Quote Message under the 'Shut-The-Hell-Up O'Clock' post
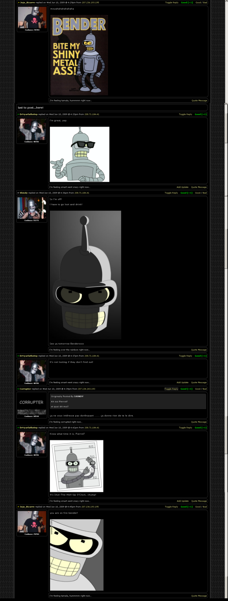The width and height of the screenshot is (228, 601). click(199, 501)
